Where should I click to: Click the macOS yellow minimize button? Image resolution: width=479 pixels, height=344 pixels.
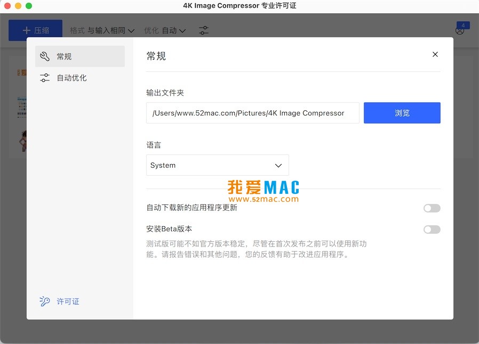point(18,6)
